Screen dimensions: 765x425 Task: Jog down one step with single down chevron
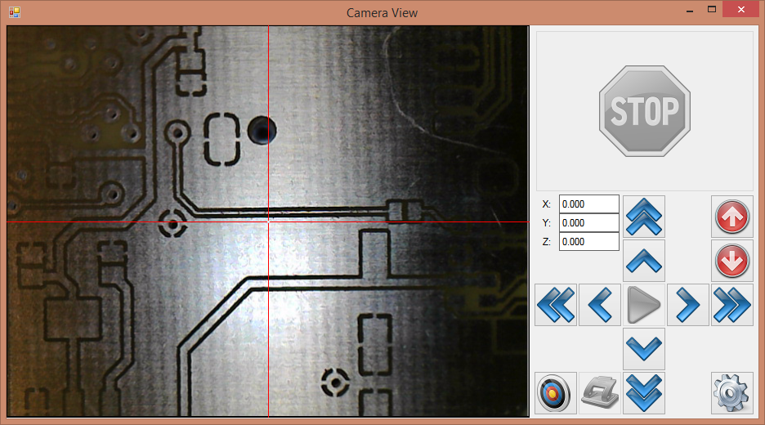(x=644, y=349)
